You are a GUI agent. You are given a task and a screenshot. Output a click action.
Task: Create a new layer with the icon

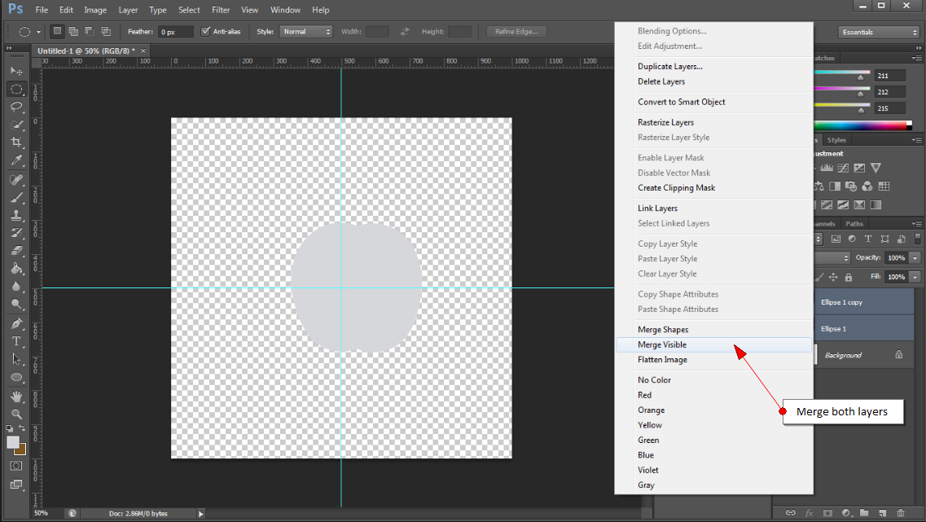pyautogui.click(x=883, y=512)
